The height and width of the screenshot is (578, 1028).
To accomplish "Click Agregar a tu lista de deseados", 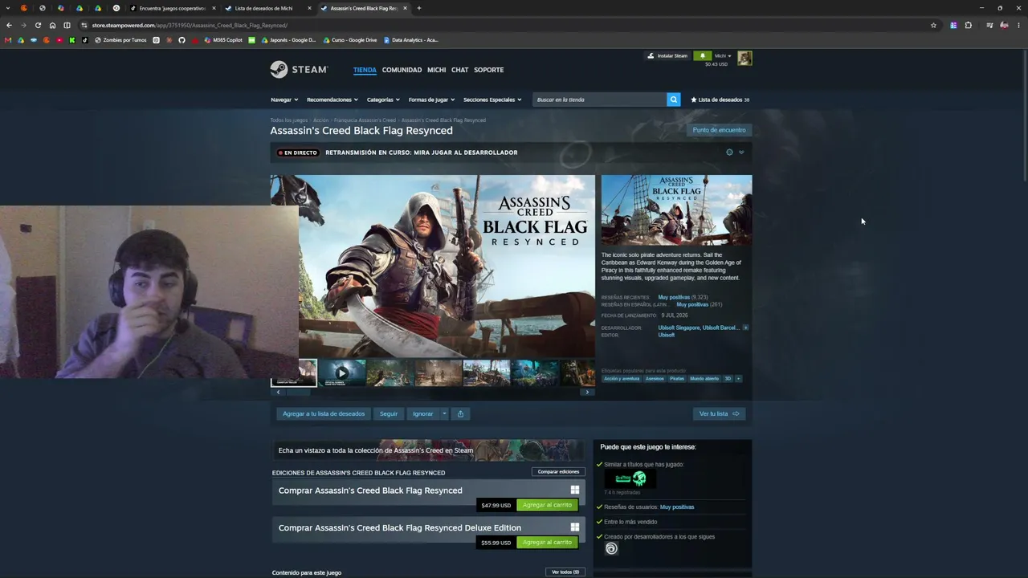I will pyautogui.click(x=324, y=414).
